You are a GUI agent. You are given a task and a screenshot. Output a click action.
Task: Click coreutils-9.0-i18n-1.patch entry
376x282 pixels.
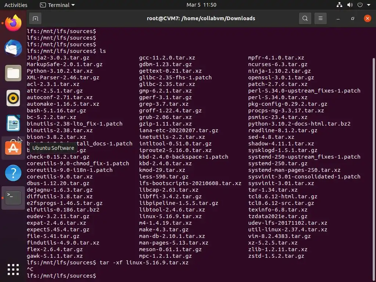(69, 170)
